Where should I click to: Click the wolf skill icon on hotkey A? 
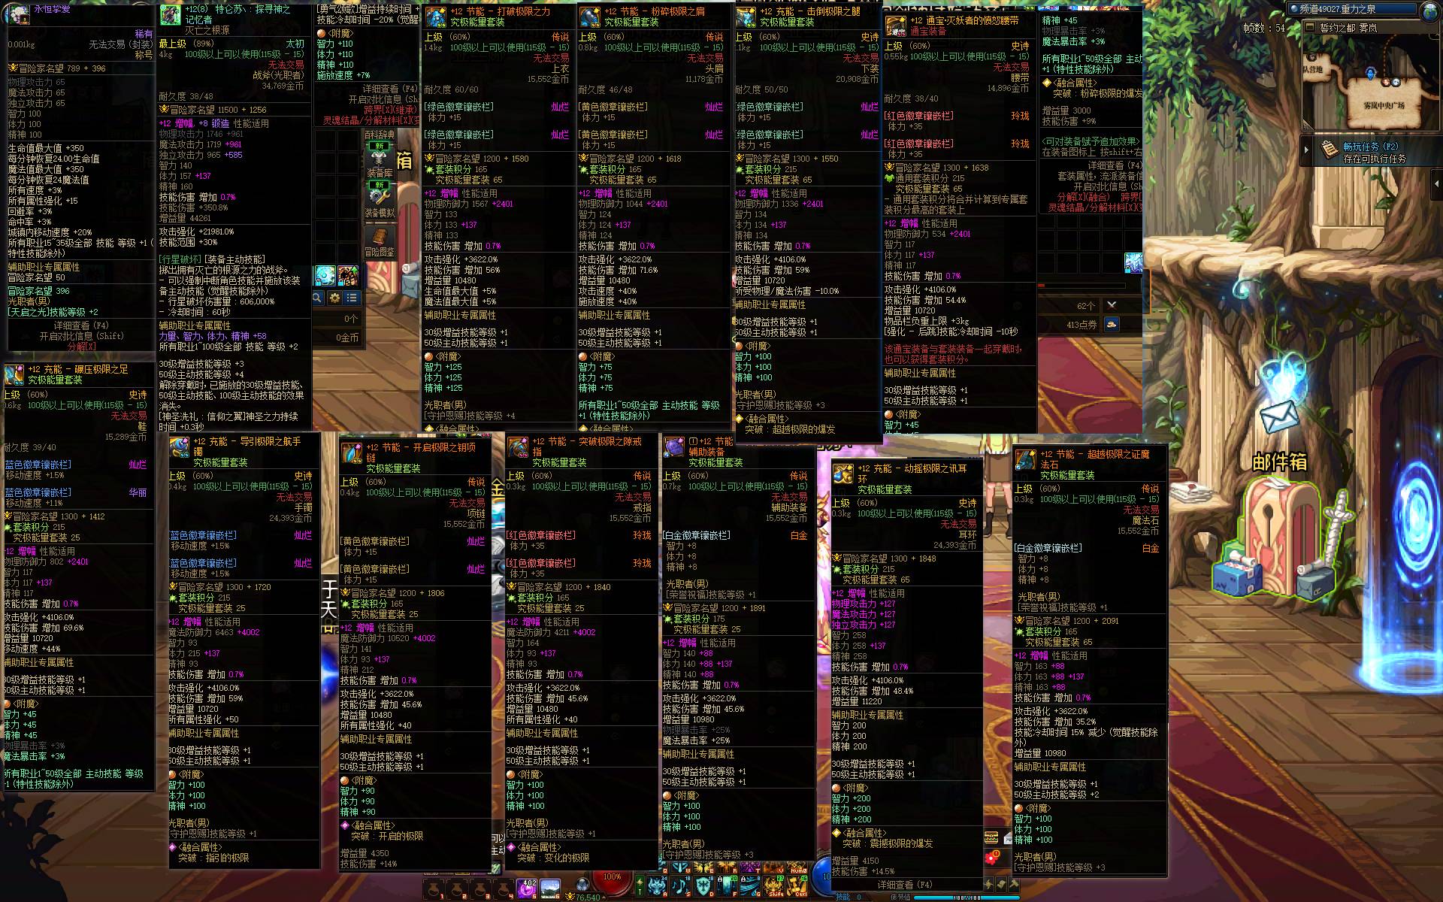coord(657,885)
